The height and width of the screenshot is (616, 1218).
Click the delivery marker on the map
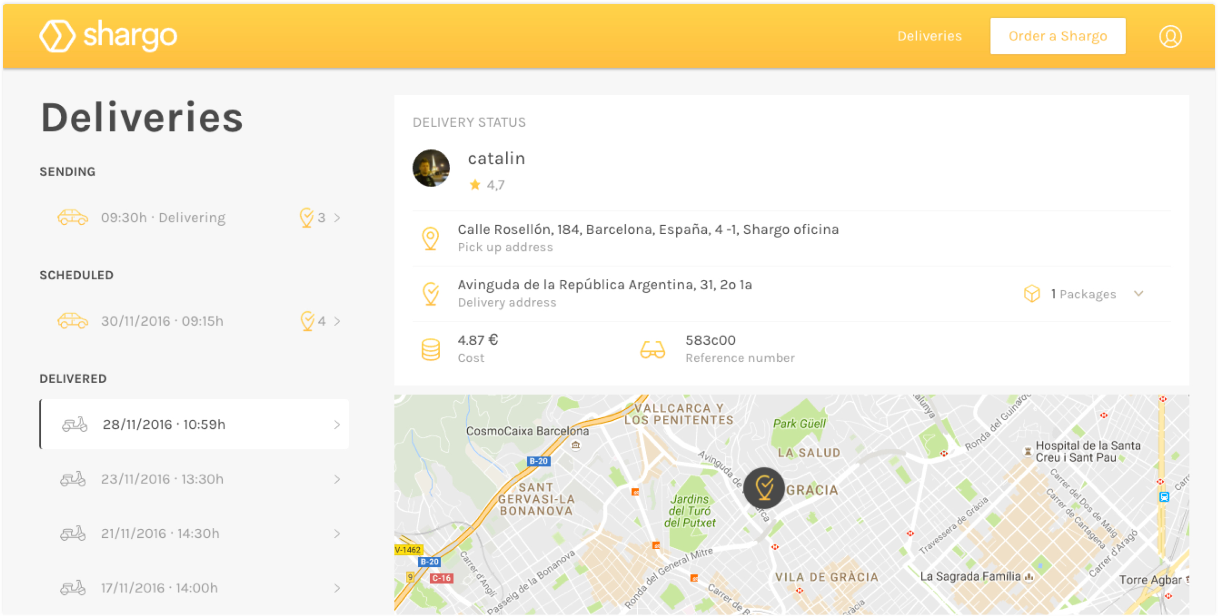764,487
